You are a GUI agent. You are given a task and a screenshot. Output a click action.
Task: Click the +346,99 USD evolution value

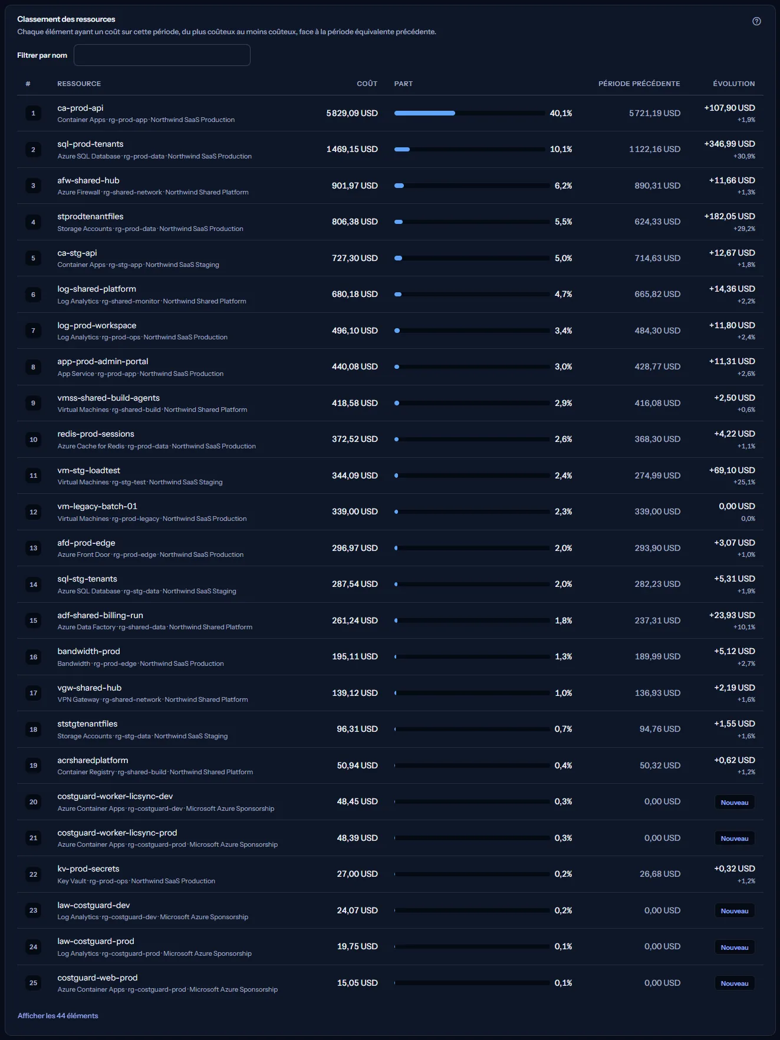point(729,144)
